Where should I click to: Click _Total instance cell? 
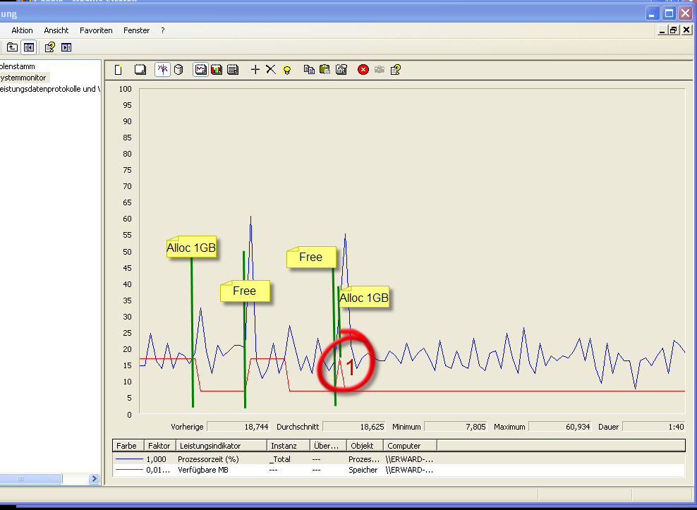280,459
